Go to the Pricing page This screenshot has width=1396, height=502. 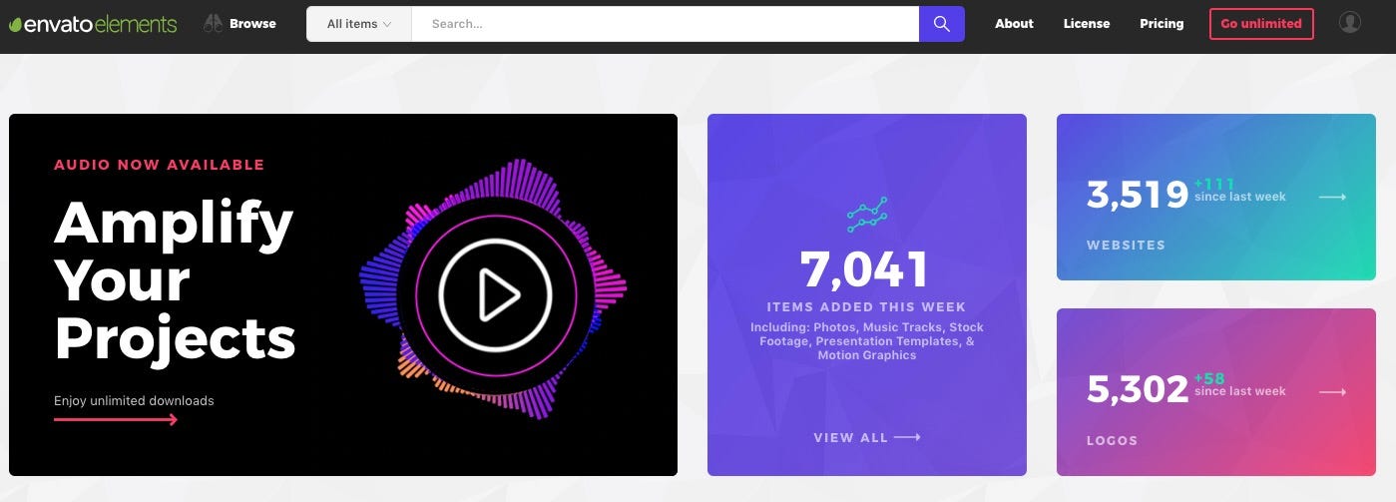(1162, 24)
